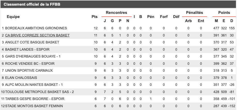This screenshot has height=110, width=237.
Task: Click the Classement officiel de la FFBB title
Action: point(29,5)
